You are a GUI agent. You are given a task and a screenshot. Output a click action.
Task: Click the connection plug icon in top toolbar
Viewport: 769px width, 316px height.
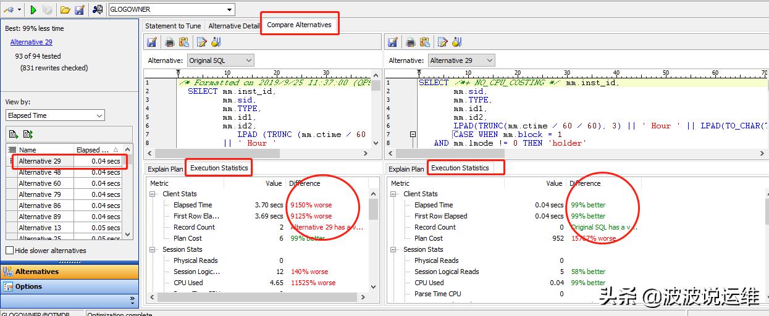tap(9, 10)
